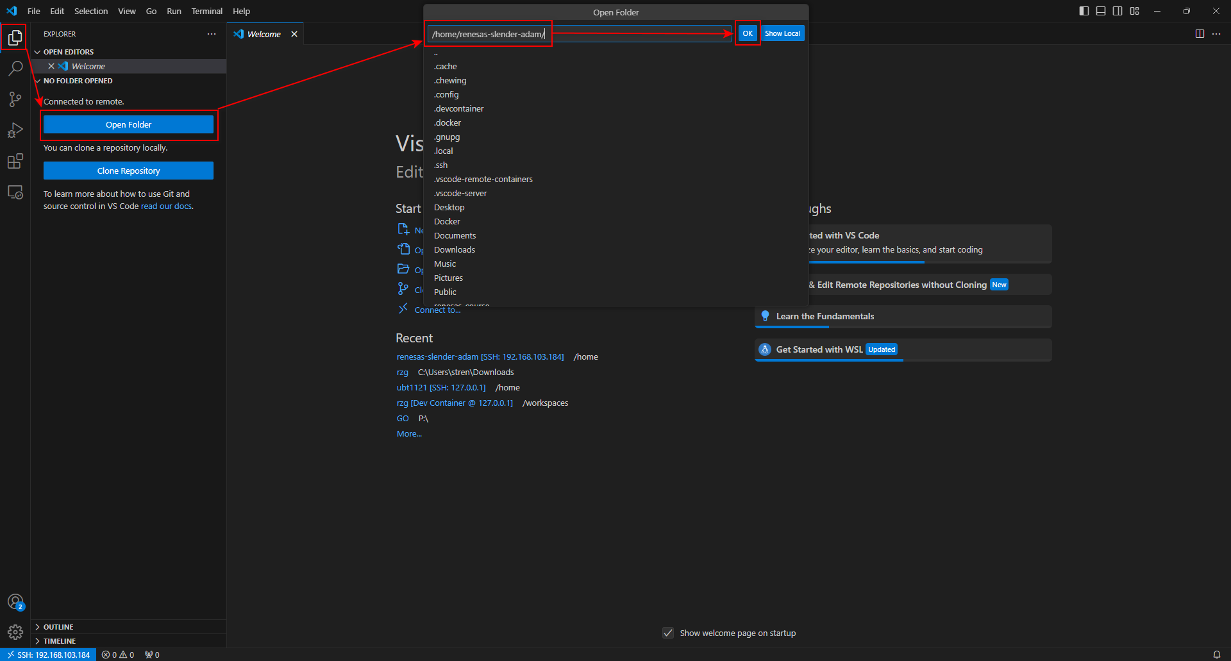Open Learn the Fundamentals walkthrough
Screen dimensions: 1231x661
click(x=903, y=316)
